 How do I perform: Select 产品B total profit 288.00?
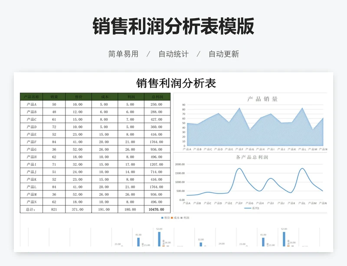[x=157, y=112]
